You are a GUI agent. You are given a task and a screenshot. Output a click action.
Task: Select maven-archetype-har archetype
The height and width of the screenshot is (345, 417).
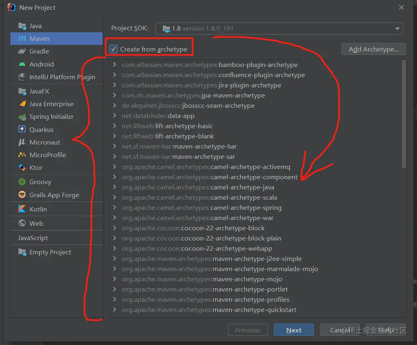179,146
